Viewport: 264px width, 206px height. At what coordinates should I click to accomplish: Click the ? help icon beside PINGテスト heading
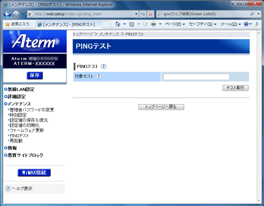click(103, 67)
